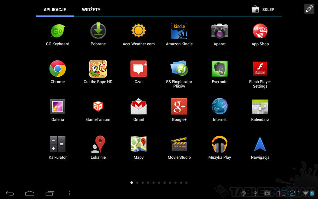Open ES Eksplorator Plików file manager
This screenshot has width=318, height=199.
pos(179,68)
